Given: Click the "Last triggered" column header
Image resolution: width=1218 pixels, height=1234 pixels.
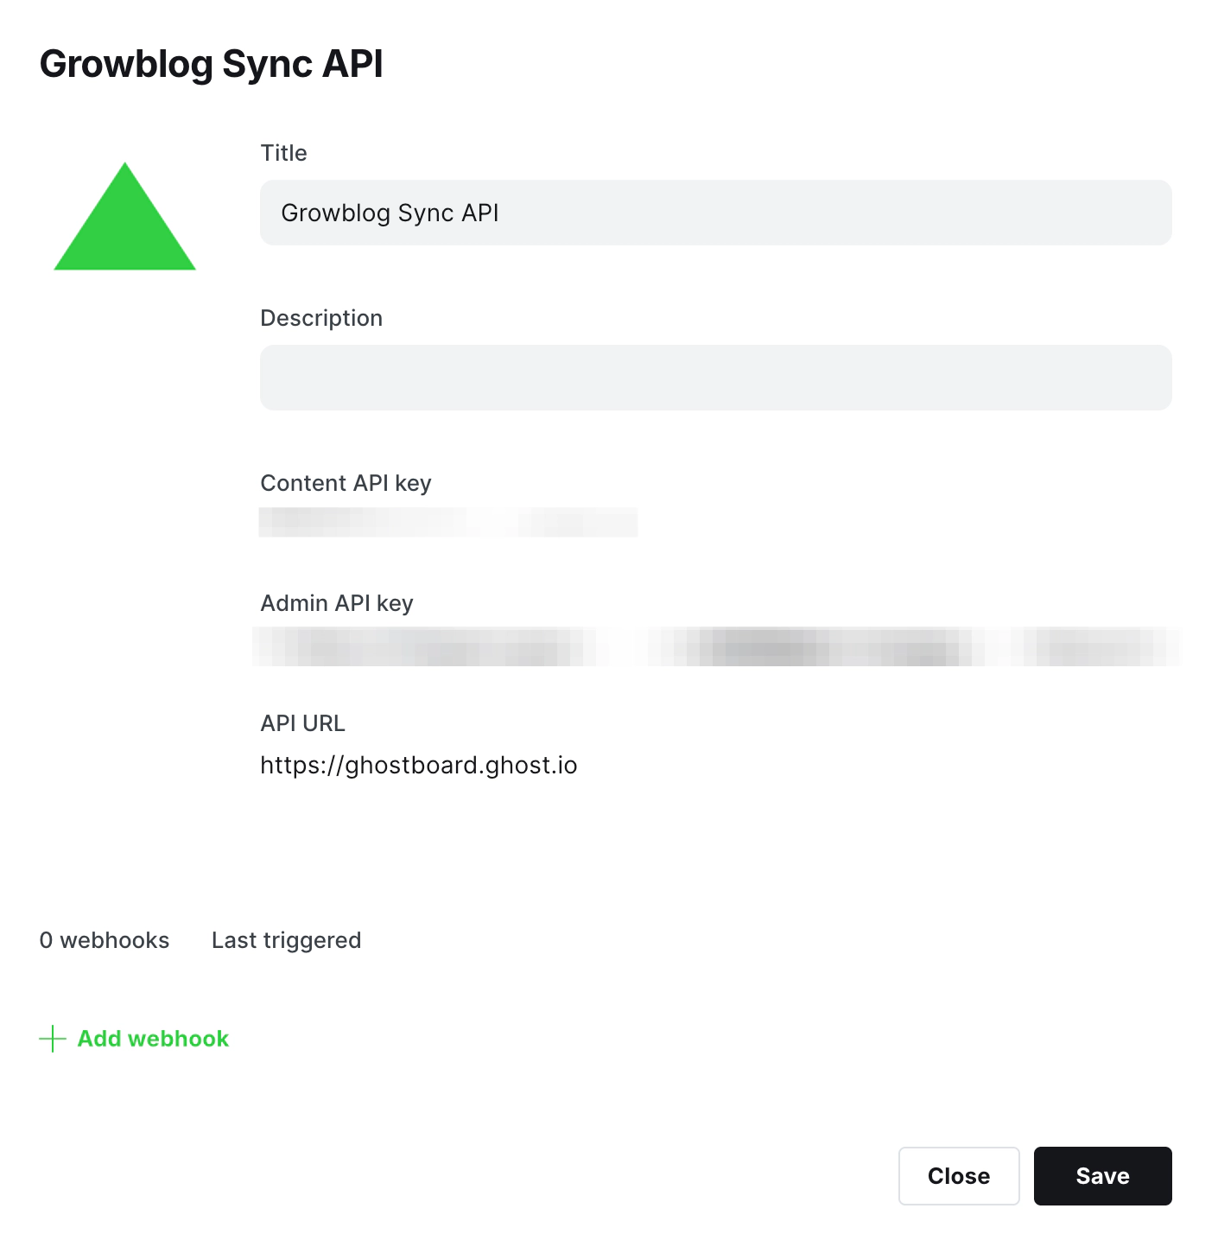Looking at the screenshot, I should coord(286,940).
